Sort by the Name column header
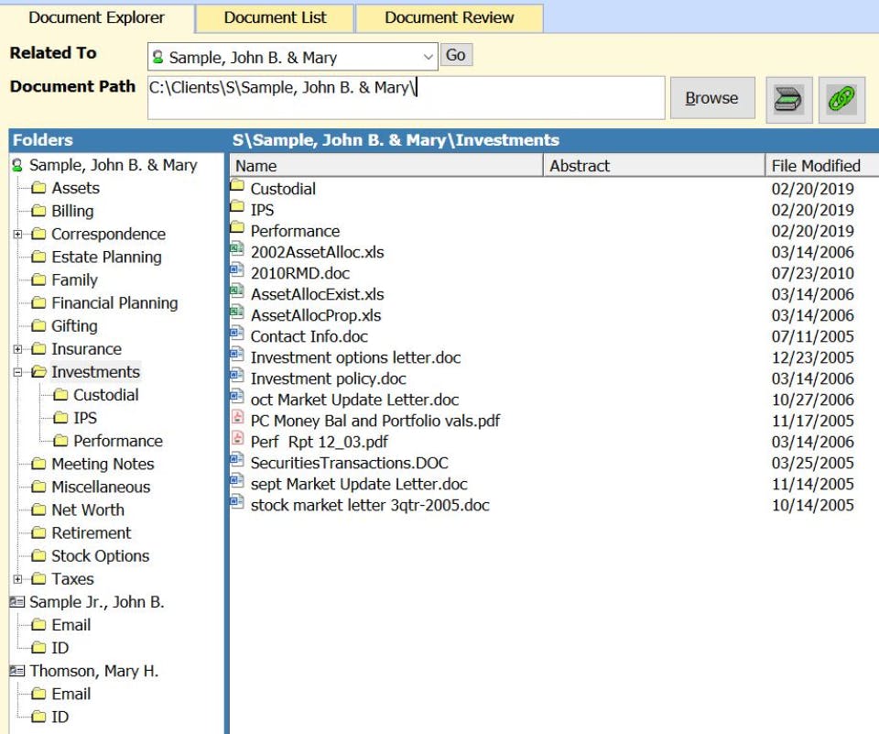 [x=385, y=166]
